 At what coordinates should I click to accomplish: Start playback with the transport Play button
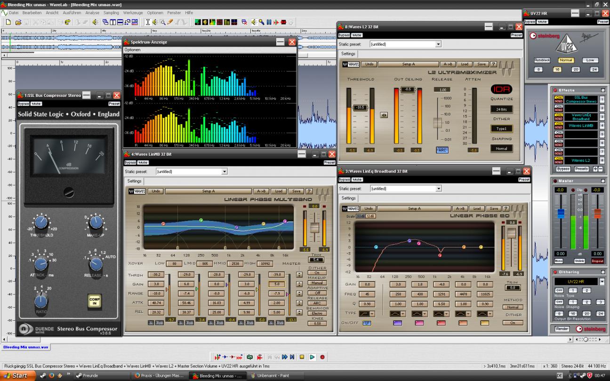point(312,357)
